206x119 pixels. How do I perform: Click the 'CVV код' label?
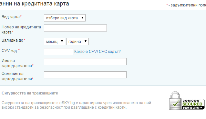pos(11,51)
